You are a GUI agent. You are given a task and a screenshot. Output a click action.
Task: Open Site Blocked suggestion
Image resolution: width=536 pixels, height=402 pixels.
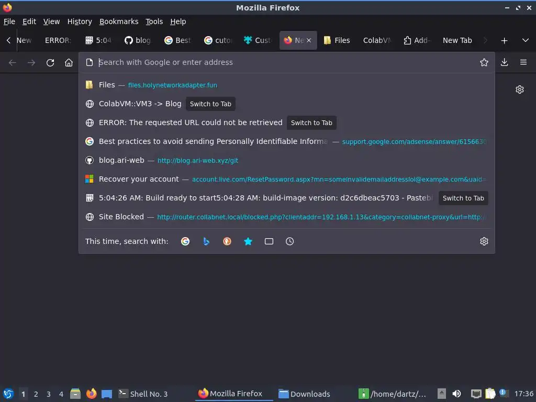[286, 217]
